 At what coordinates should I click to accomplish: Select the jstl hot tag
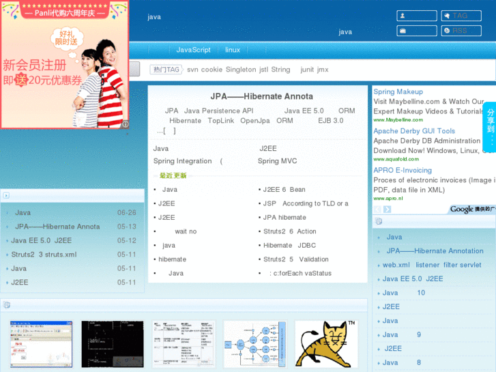pyautogui.click(x=263, y=70)
